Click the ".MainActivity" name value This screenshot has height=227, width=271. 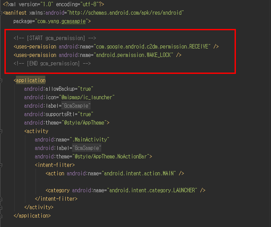(x=89, y=140)
